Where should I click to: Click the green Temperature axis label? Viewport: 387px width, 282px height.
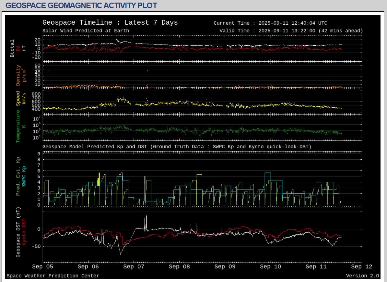(x=18, y=126)
